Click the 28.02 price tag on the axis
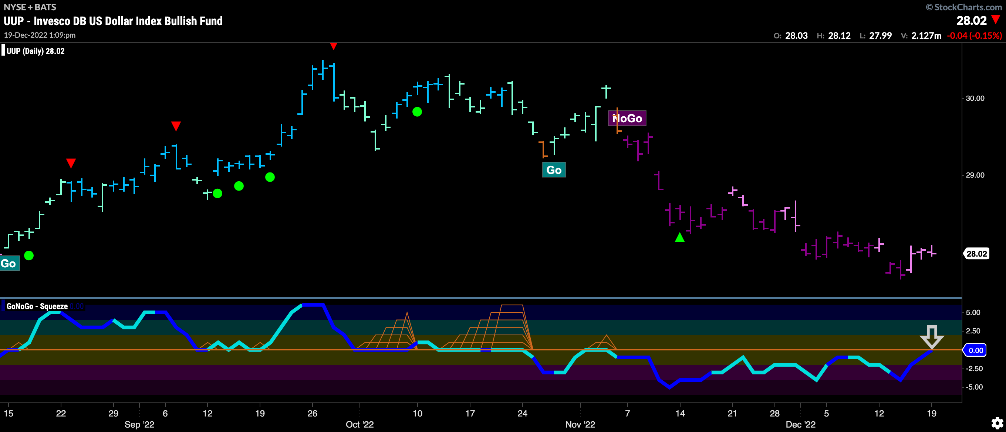The height and width of the screenshot is (432, 1006). pyautogui.click(x=977, y=254)
